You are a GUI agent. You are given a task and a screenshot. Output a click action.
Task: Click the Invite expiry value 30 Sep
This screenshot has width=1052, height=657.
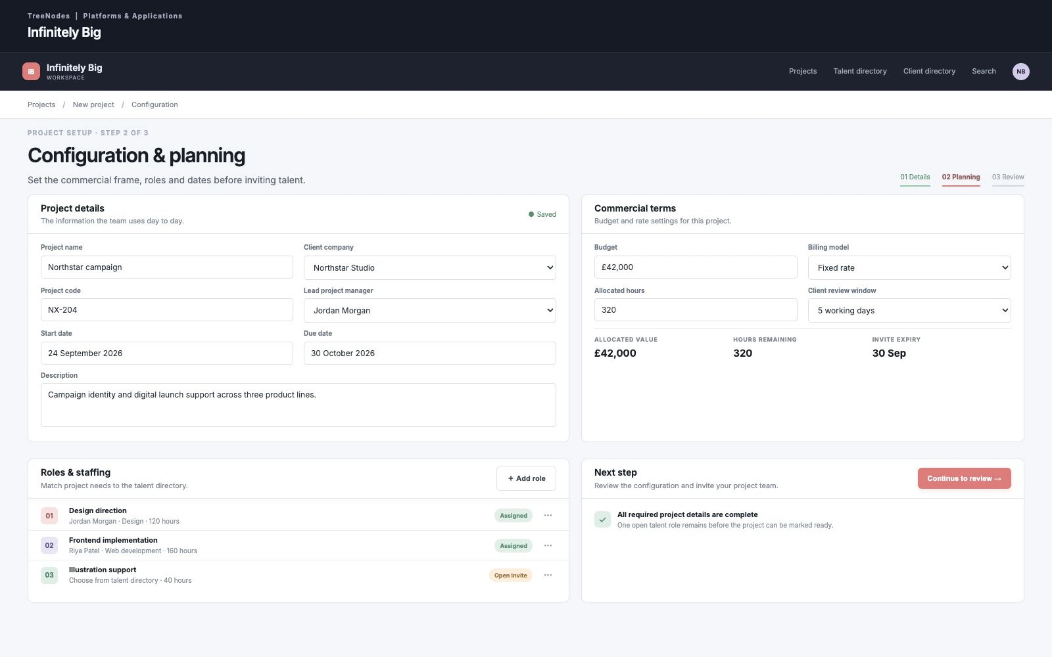pyautogui.click(x=889, y=353)
